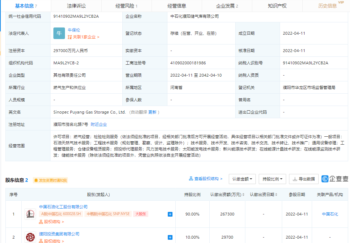Sort by 认缴出资日期 column arrows

276,195
